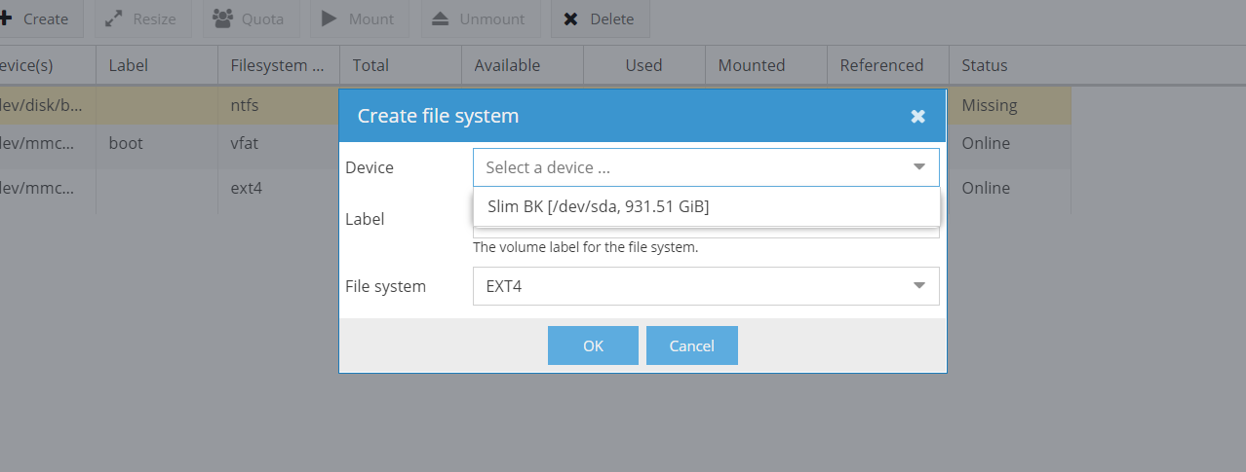Select the ntfs filesystem cell
Image resolution: width=1246 pixels, height=472 pixels.
coord(279,105)
